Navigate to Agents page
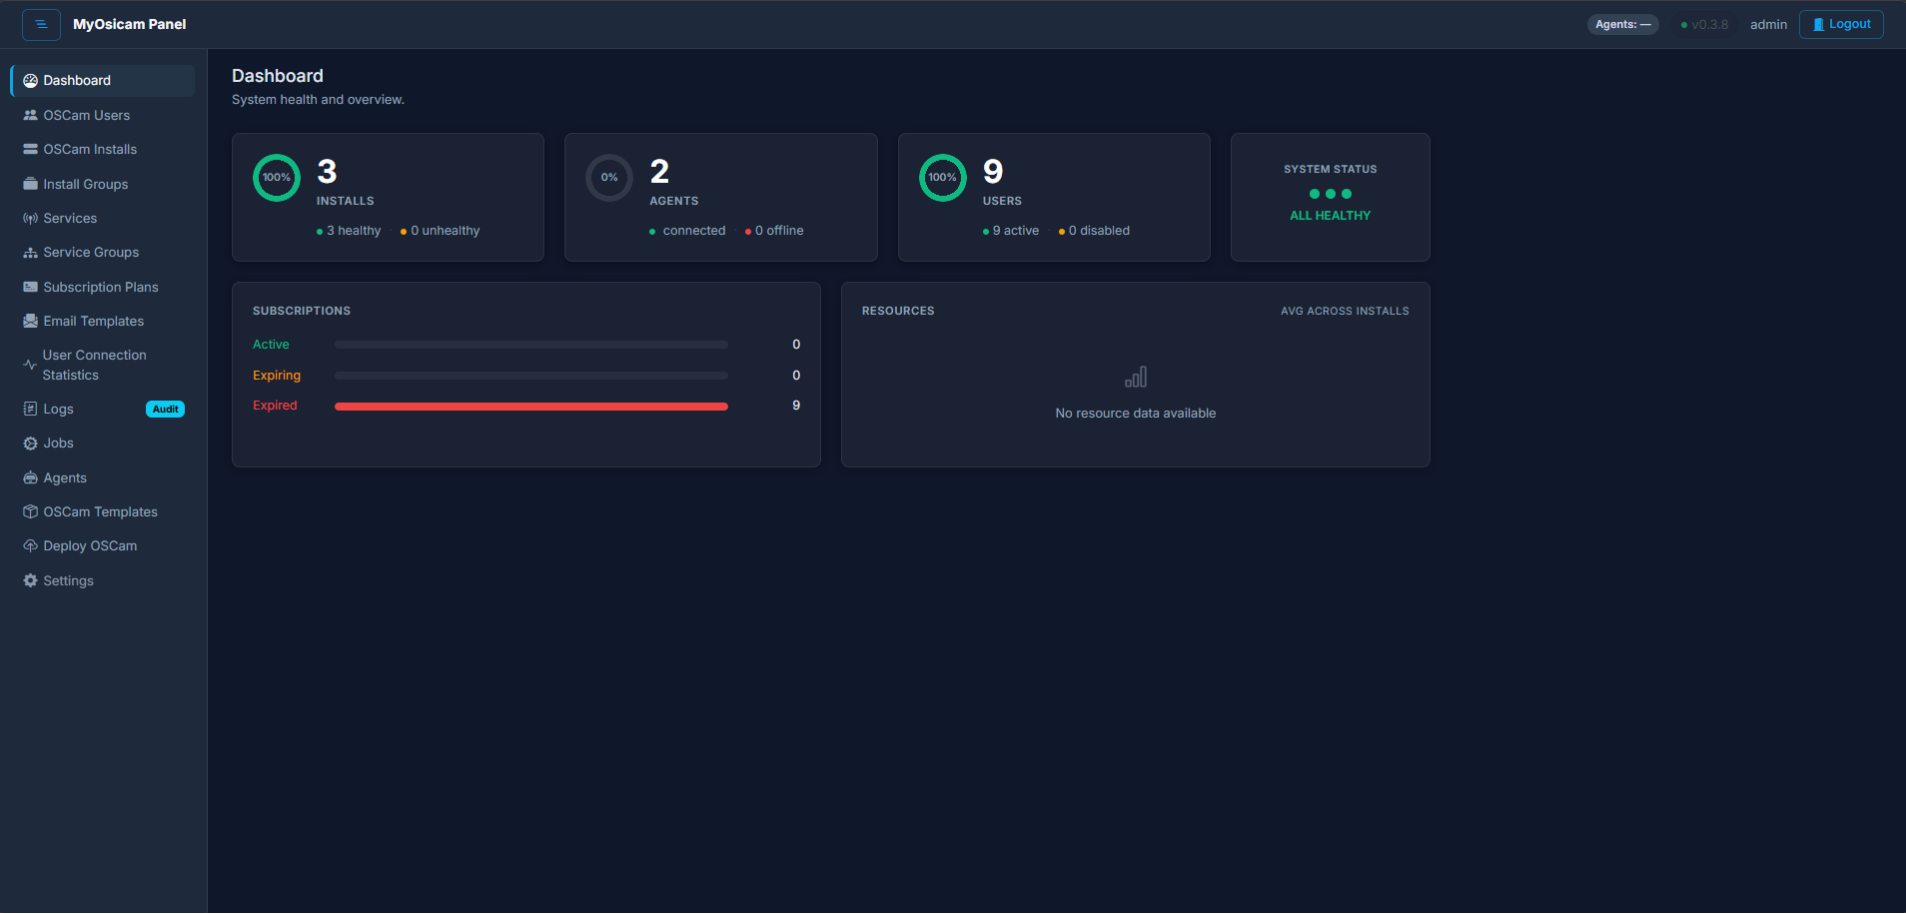1906x914 pixels. pos(103,477)
